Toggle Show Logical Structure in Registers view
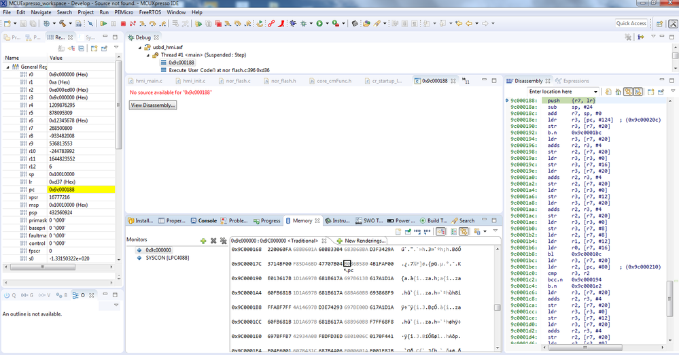The height and width of the screenshot is (355, 679). coord(71,48)
